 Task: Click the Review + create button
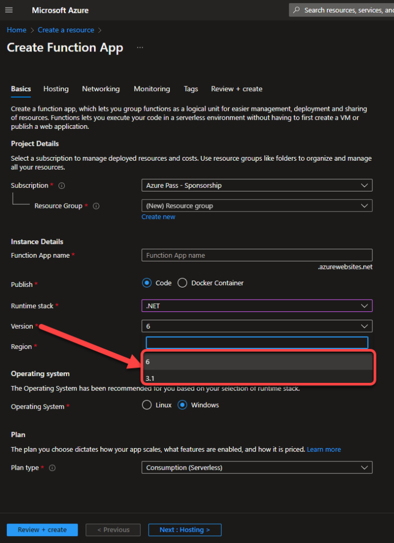pos(42,530)
